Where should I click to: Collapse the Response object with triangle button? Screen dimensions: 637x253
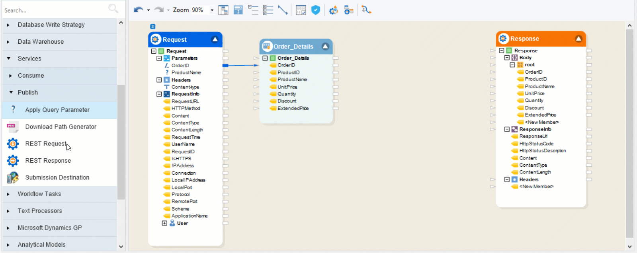[578, 39]
